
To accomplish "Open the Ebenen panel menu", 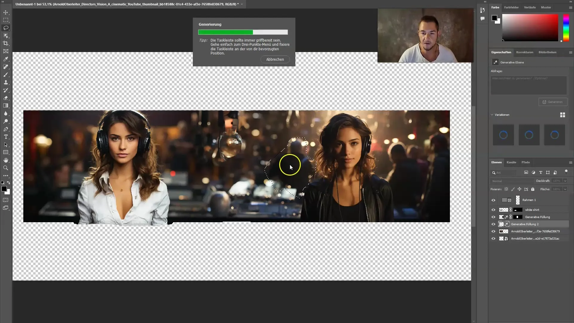I will [570, 162].
